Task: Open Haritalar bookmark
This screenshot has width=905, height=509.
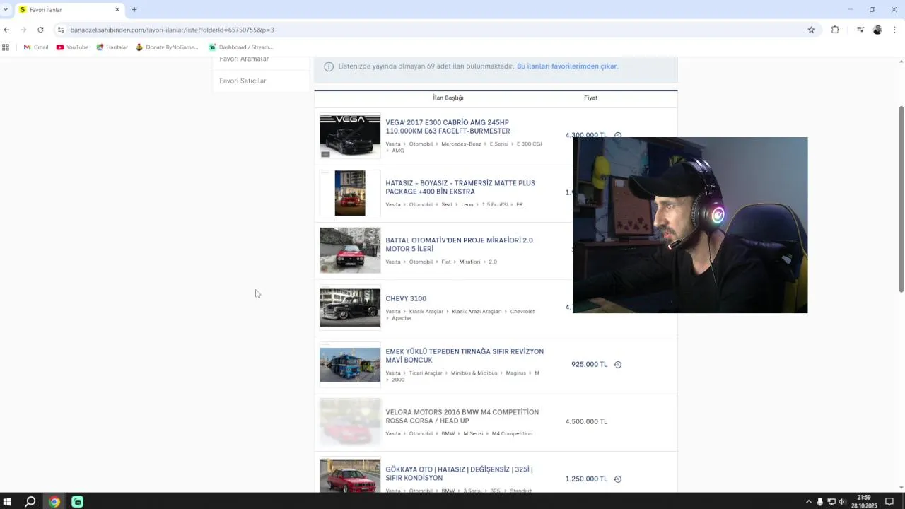Action: click(112, 47)
